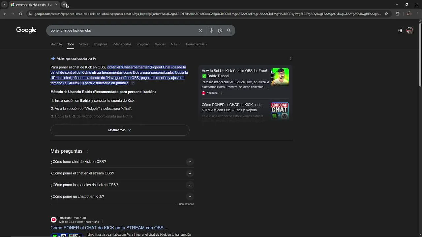Start a voice search with the microphone
The width and height of the screenshot is (422, 237).
(x=211, y=30)
